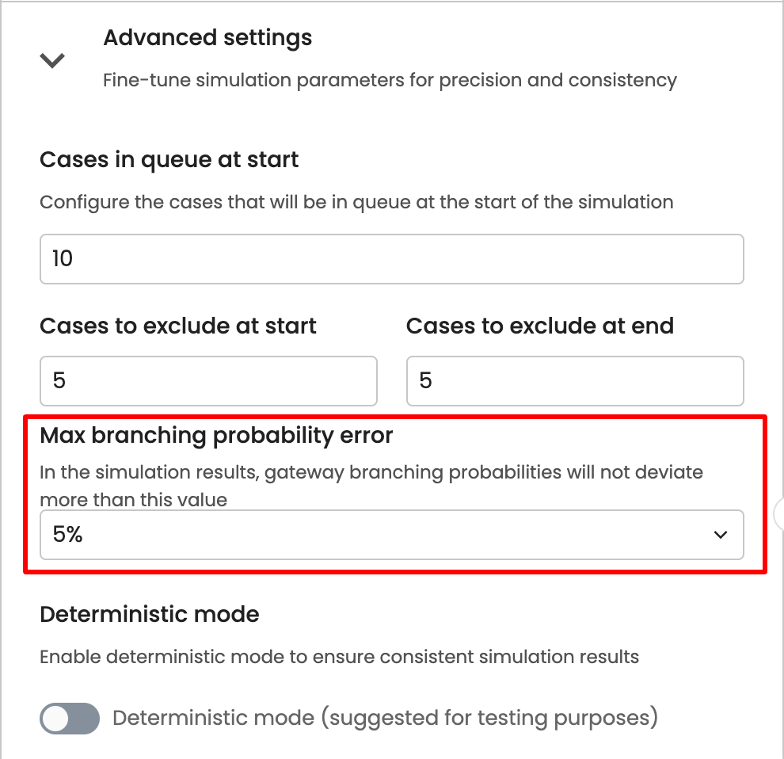The width and height of the screenshot is (784, 759).
Task: Click the 'Cases to exclude at start' label
Action: 178,326
